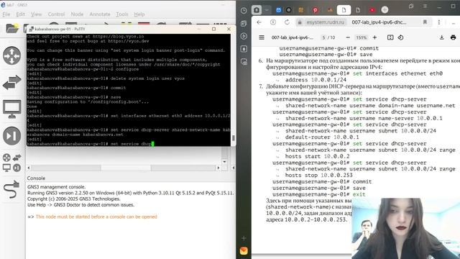Open GNS3 Edit menu
The height and width of the screenshot is (259, 460).
pos(20,14)
